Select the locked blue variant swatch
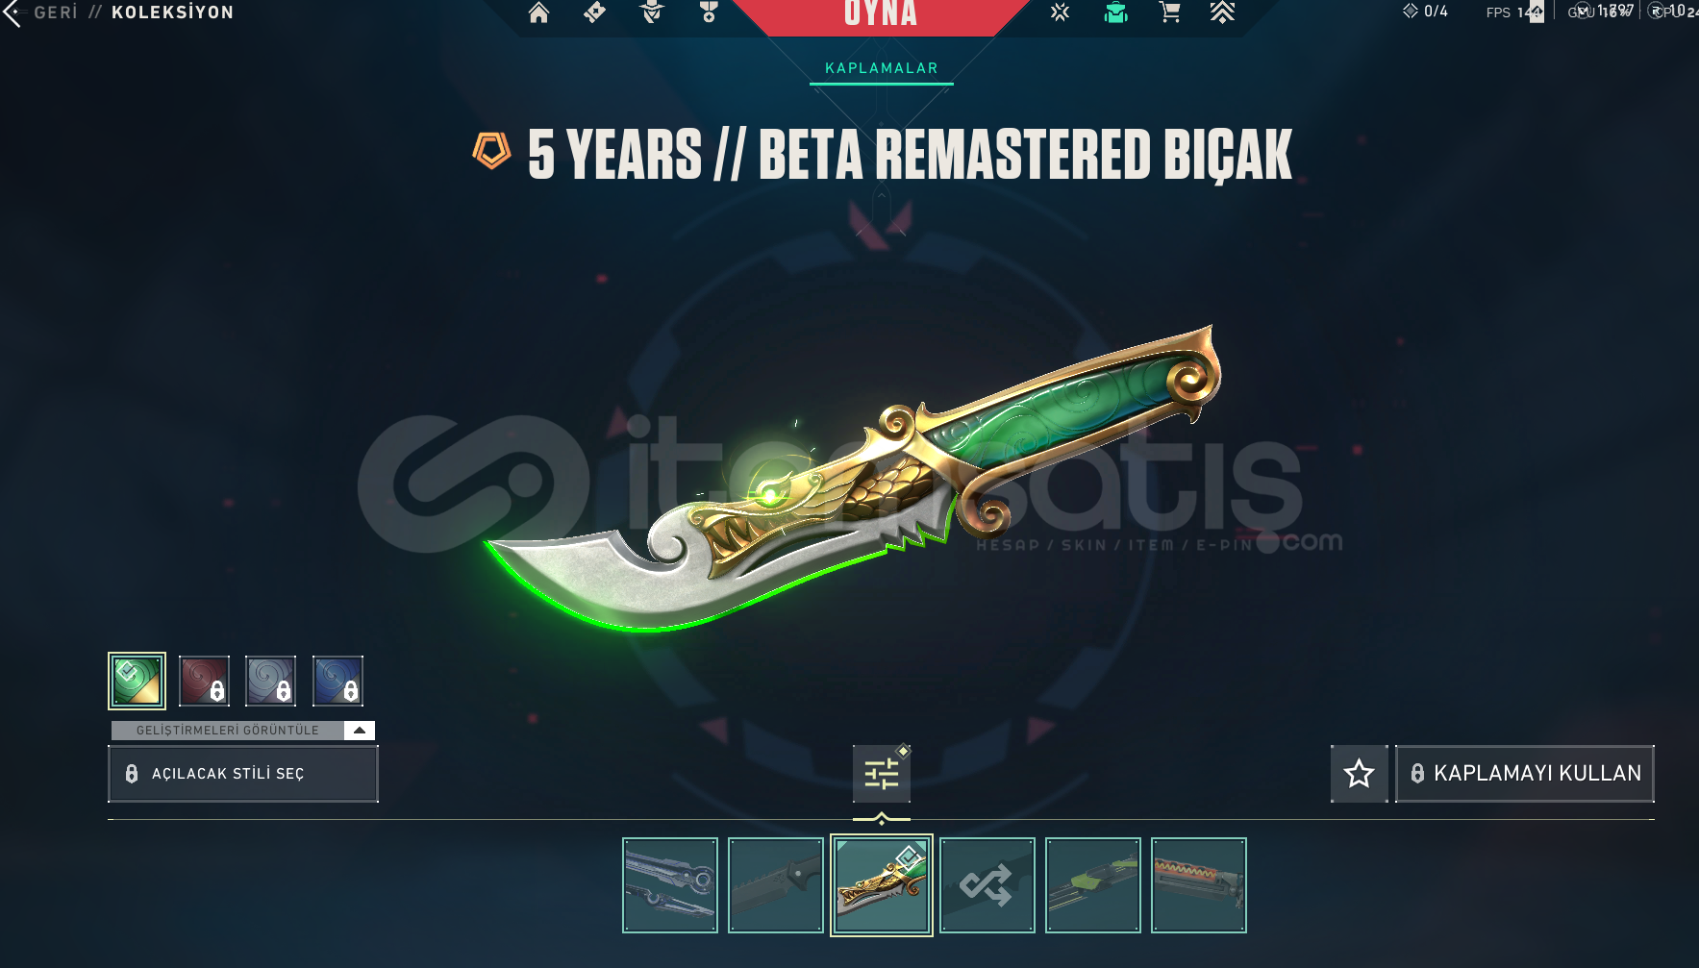1699x968 pixels. coord(337,681)
